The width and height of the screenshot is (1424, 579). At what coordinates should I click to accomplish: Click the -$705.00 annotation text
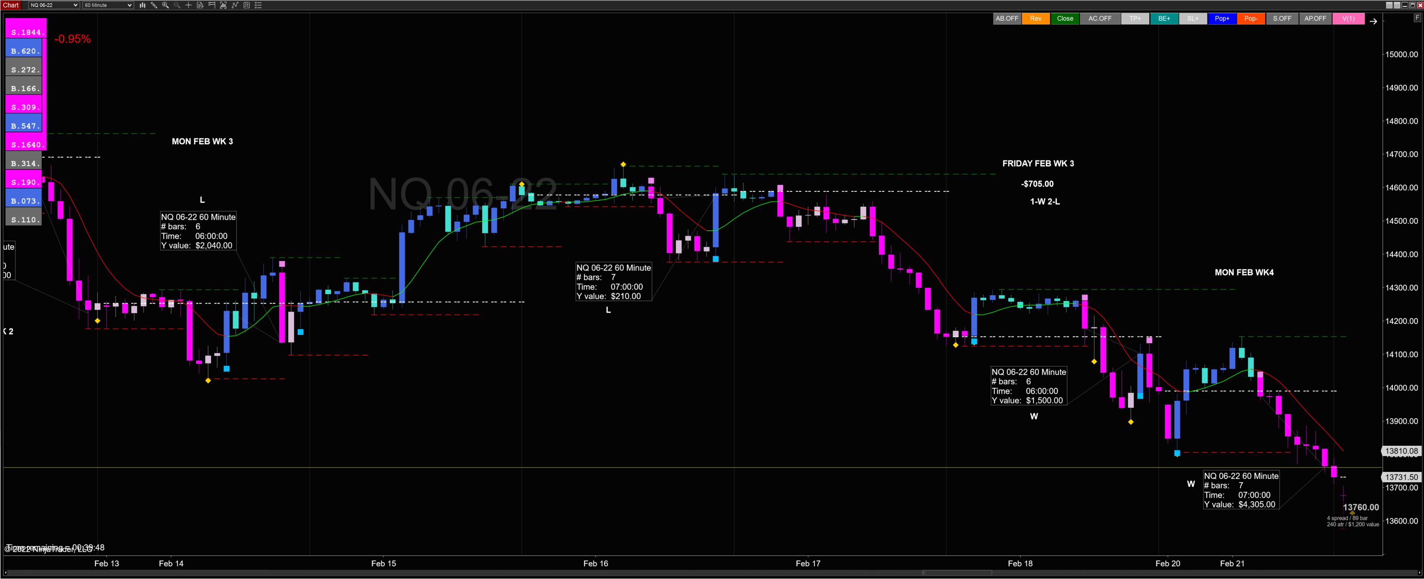tap(1037, 184)
